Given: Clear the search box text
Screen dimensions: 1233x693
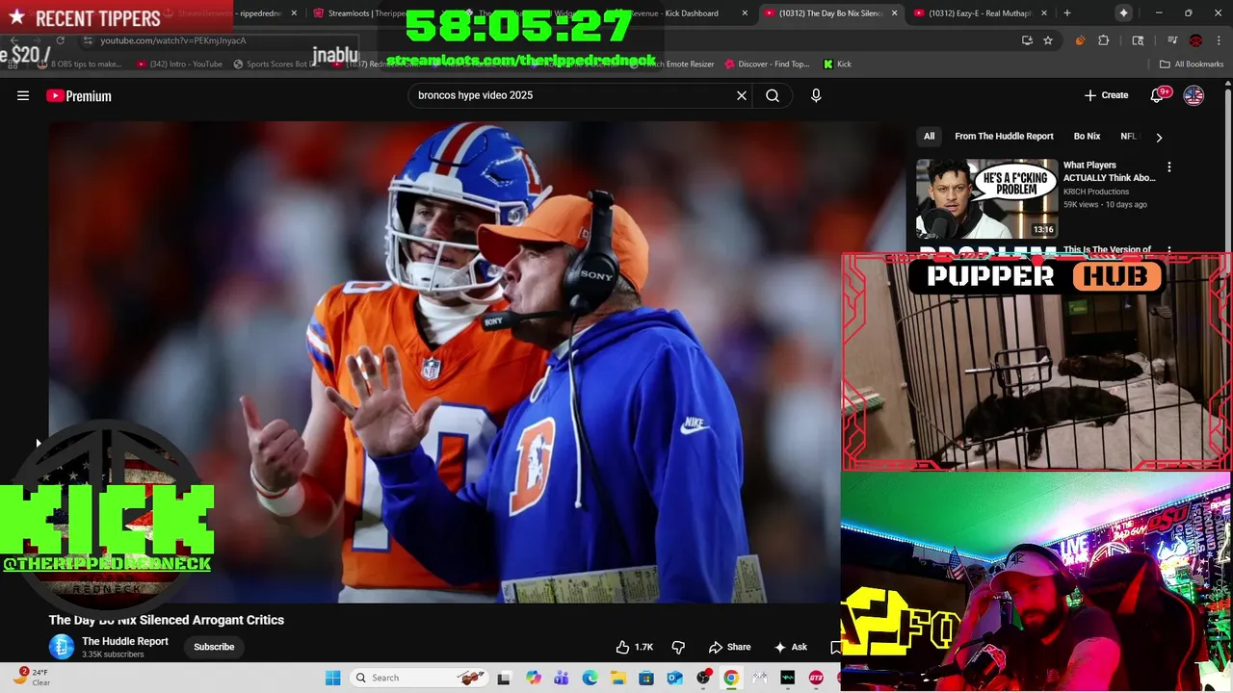Looking at the screenshot, I should (x=742, y=95).
